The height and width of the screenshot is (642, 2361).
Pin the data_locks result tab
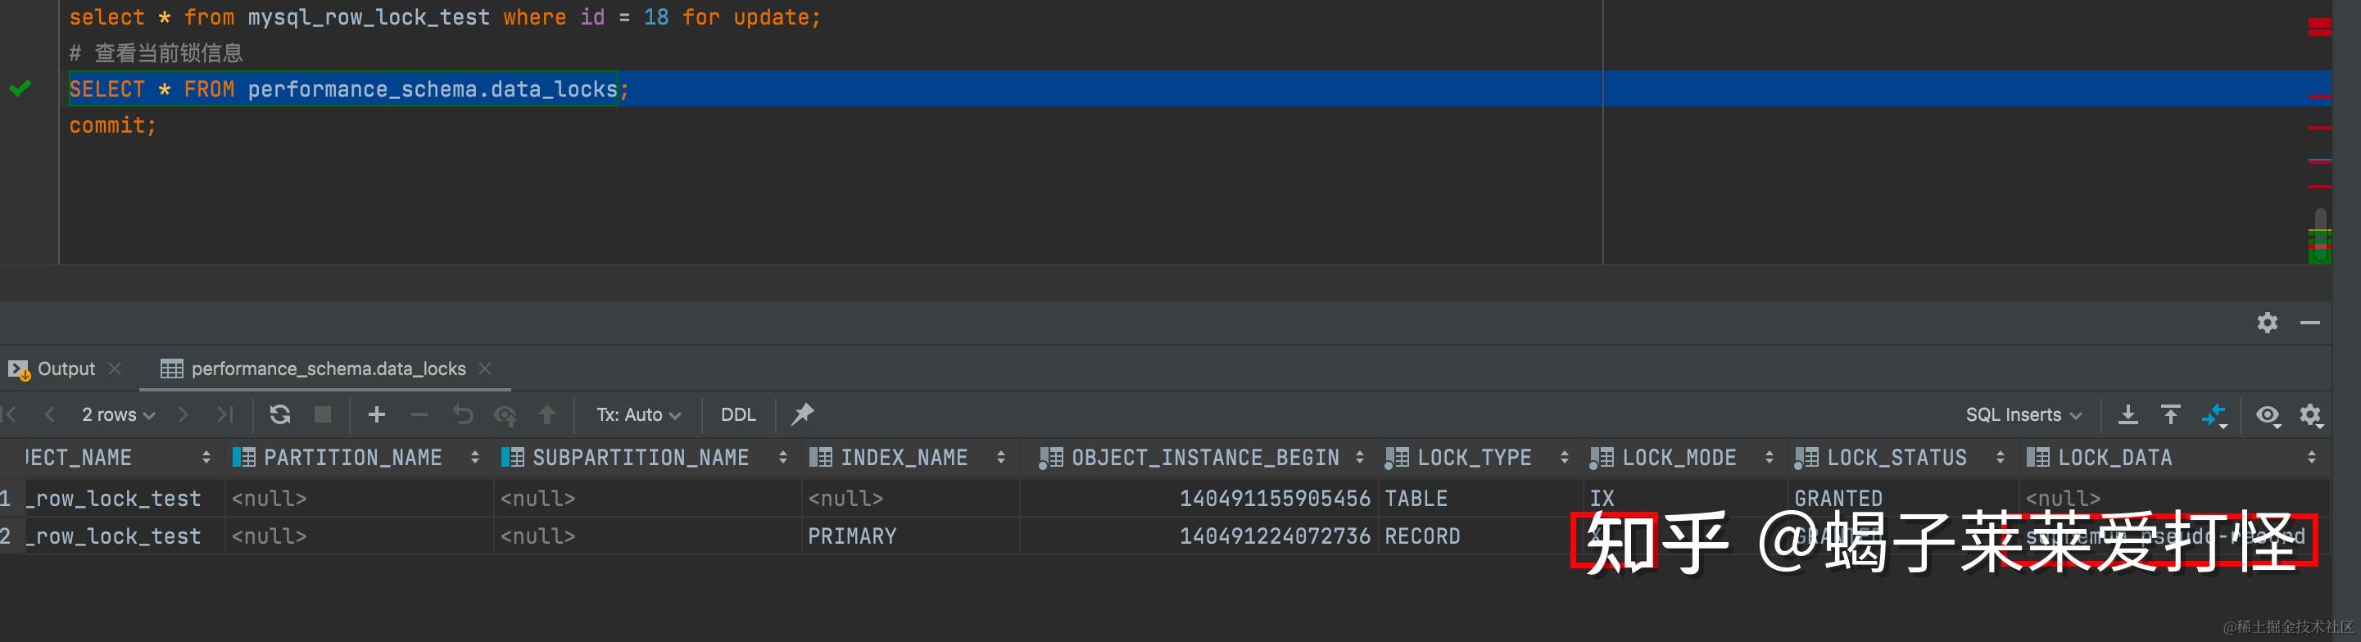coord(802,415)
